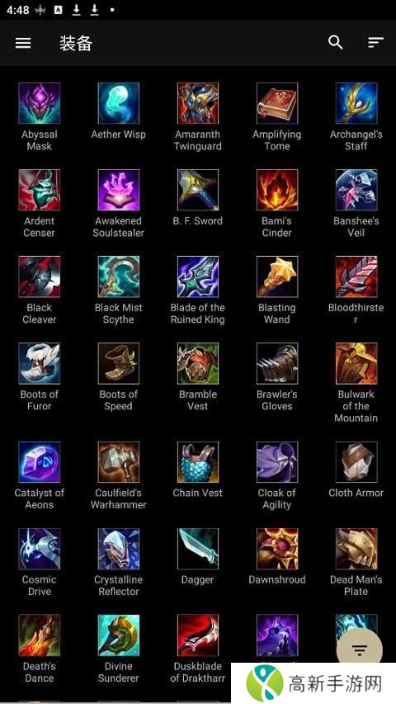Screen dimensions: 396x704
Task: Open the hamburger navigation menu
Action: point(23,43)
